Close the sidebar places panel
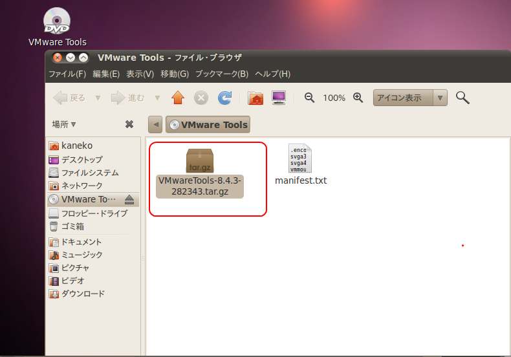 [x=129, y=124]
